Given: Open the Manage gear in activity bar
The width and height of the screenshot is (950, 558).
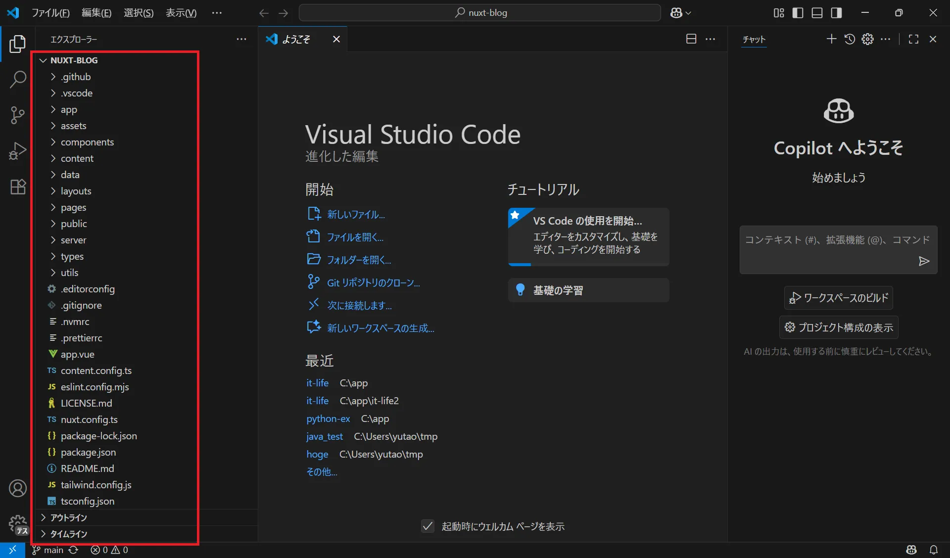Looking at the screenshot, I should click(x=17, y=524).
